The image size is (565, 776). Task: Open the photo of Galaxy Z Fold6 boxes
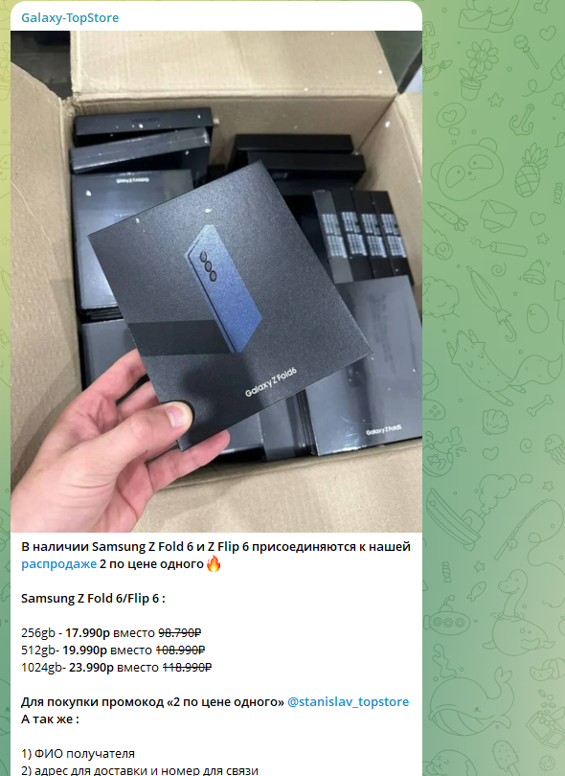coord(216,281)
